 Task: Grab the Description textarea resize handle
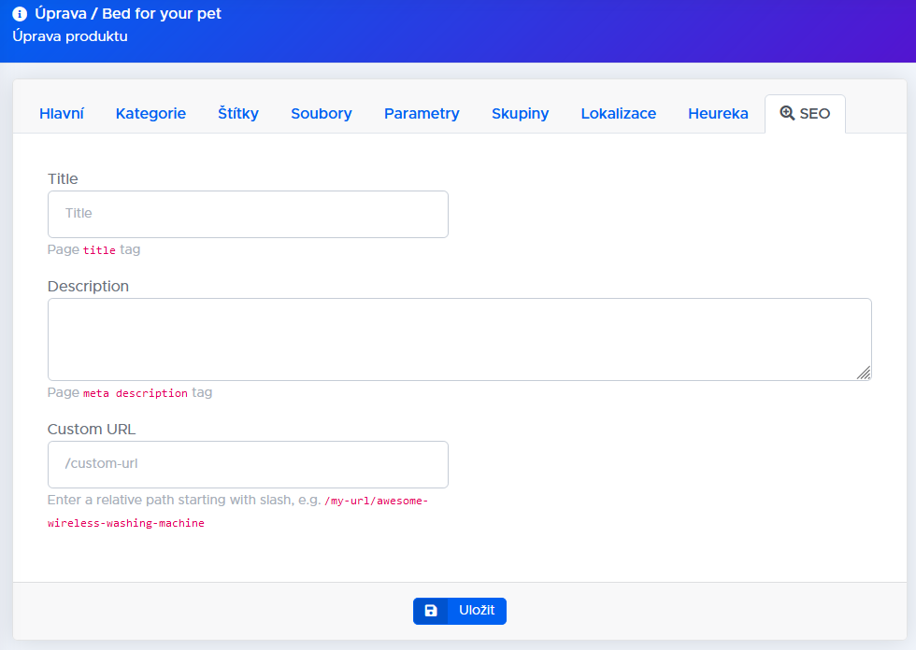pyautogui.click(x=864, y=373)
